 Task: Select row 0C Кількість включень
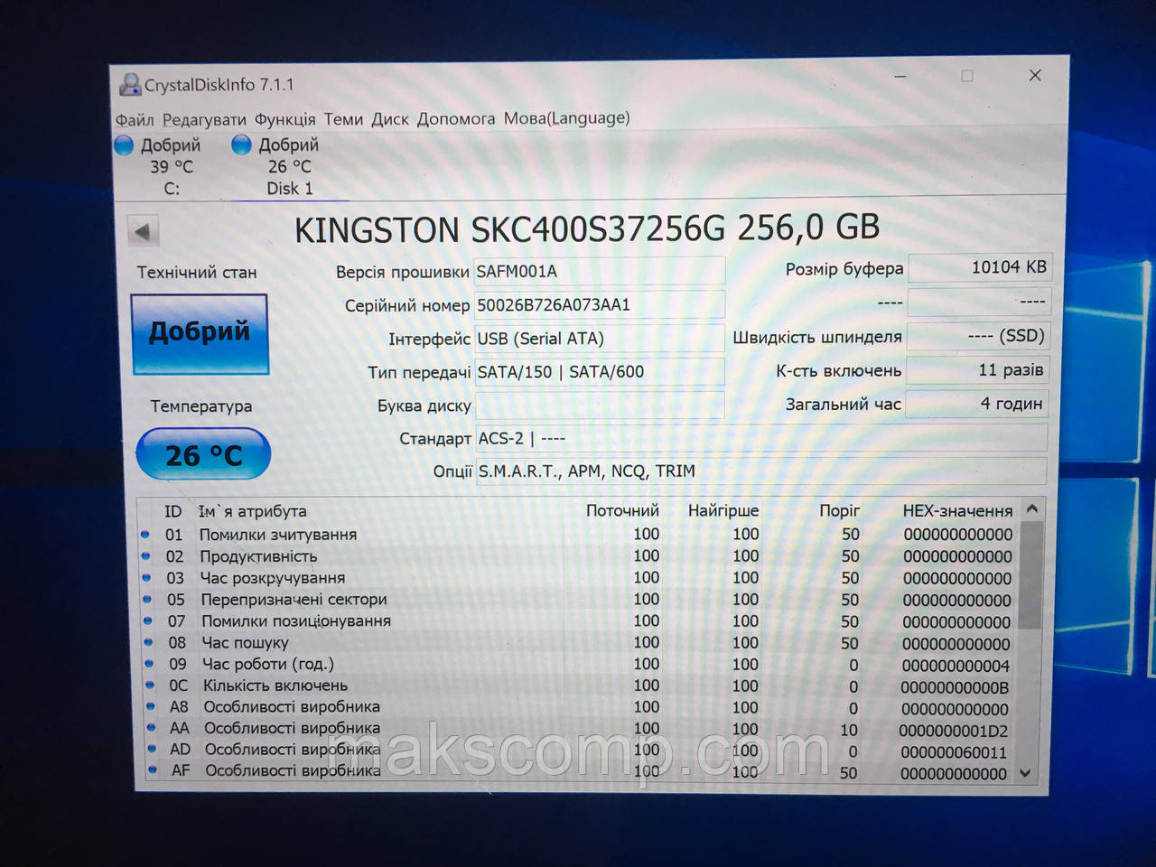(578, 686)
